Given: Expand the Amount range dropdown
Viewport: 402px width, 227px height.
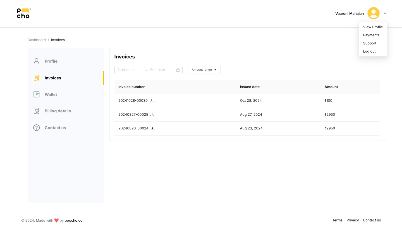Looking at the screenshot, I should pos(204,70).
